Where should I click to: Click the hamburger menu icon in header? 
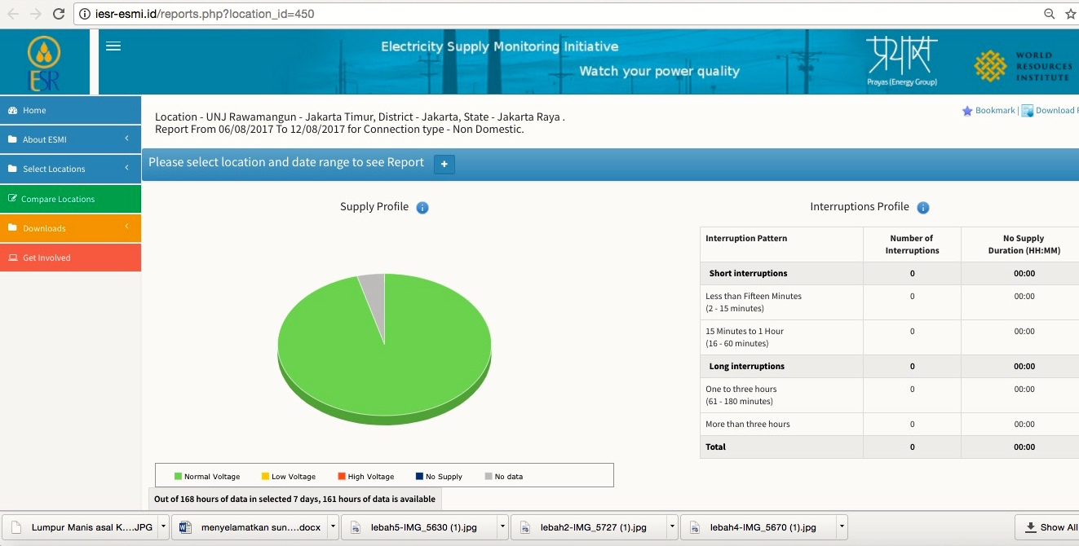tap(113, 46)
